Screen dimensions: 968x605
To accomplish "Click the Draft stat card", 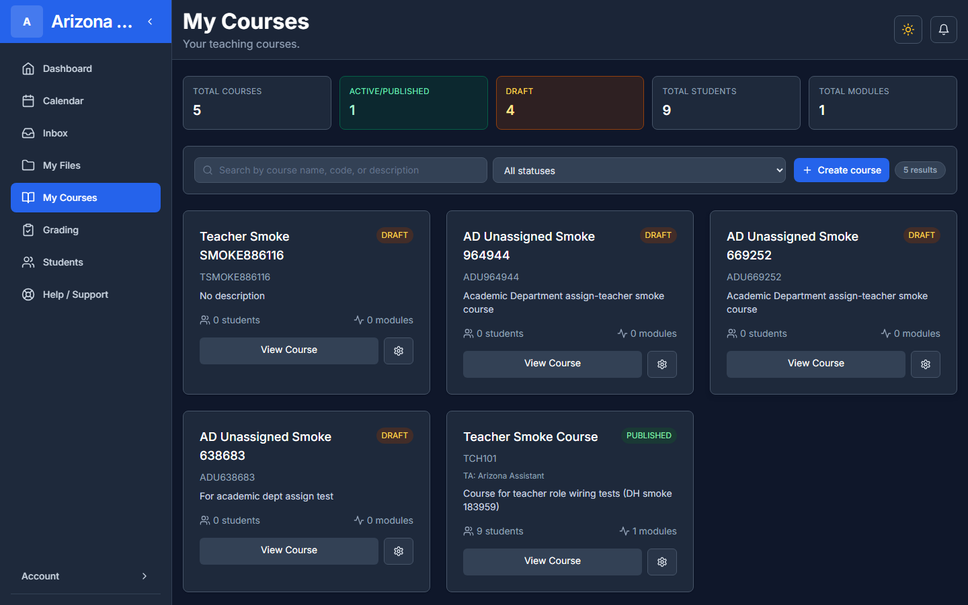I will [x=570, y=103].
